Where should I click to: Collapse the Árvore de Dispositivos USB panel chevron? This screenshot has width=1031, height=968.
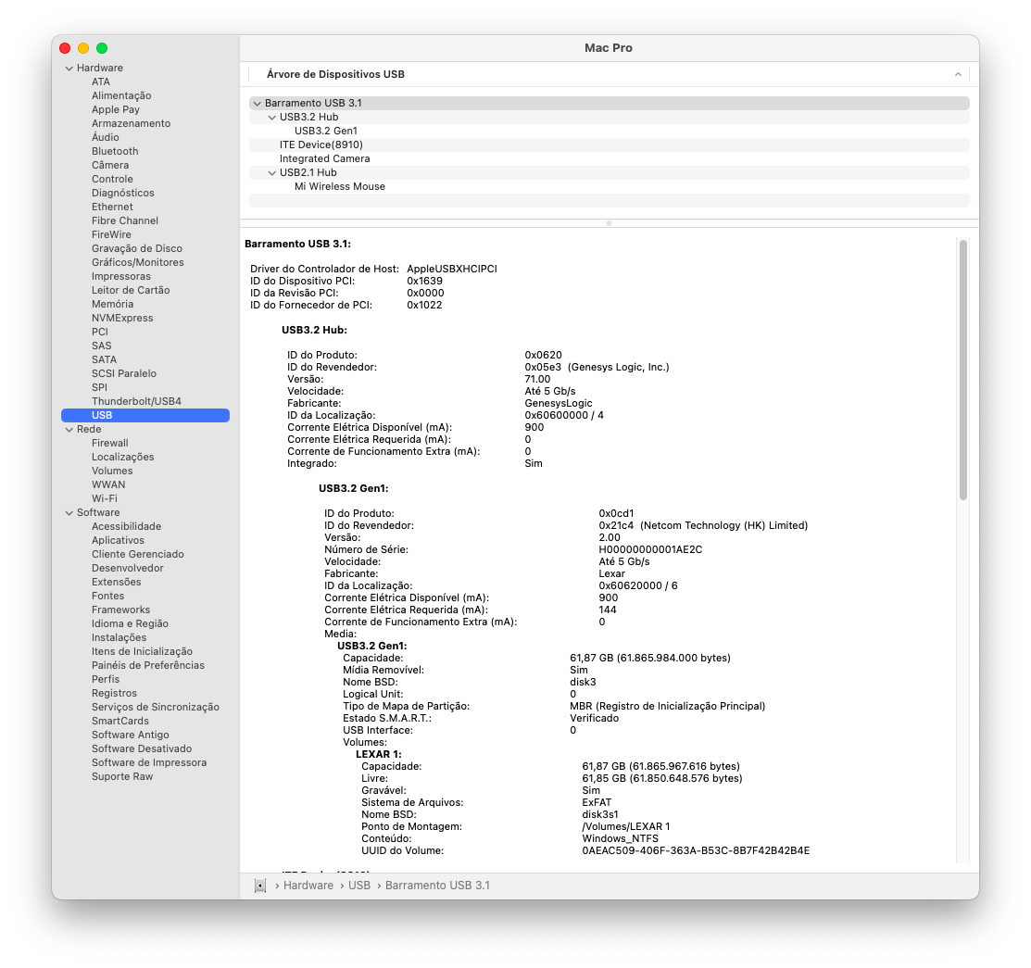pyautogui.click(x=958, y=73)
